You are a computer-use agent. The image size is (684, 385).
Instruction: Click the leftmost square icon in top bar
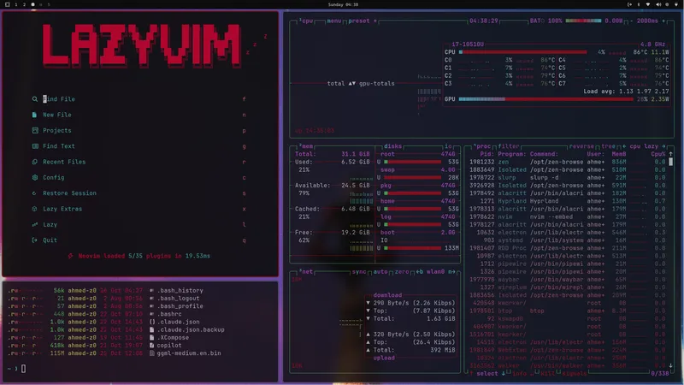7,4
